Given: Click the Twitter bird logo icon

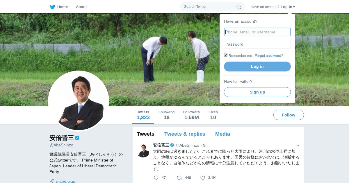Looking at the screenshot, I should (52, 7).
